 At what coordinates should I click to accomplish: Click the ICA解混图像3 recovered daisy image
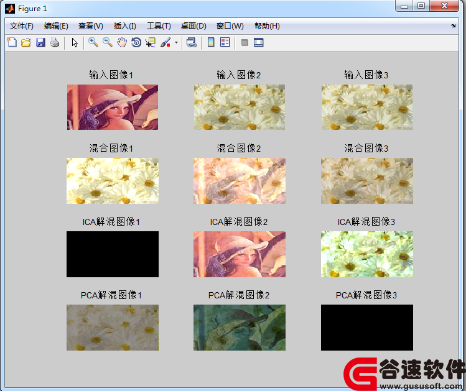click(x=367, y=254)
